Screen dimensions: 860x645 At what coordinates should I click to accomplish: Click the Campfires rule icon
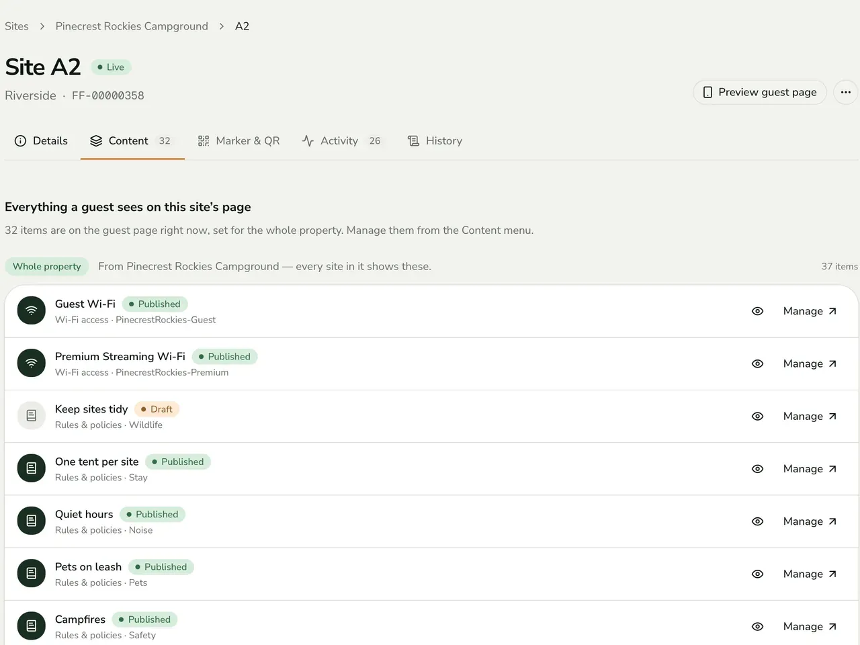32,626
